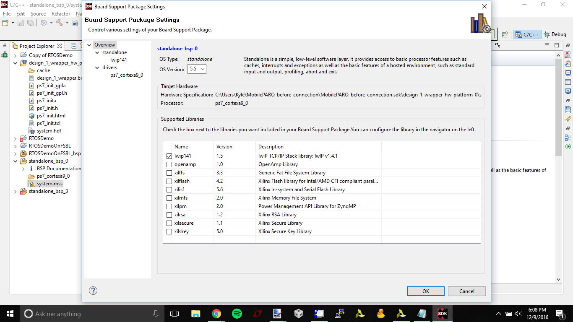
Task: Click the Xilinx SDK taskbar icon
Action: [443, 314]
